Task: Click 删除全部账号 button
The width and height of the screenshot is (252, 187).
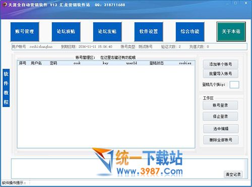Action: click(221, 140)
